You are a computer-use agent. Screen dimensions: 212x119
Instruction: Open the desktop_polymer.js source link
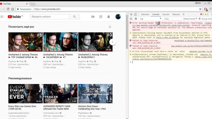[200, 52]
